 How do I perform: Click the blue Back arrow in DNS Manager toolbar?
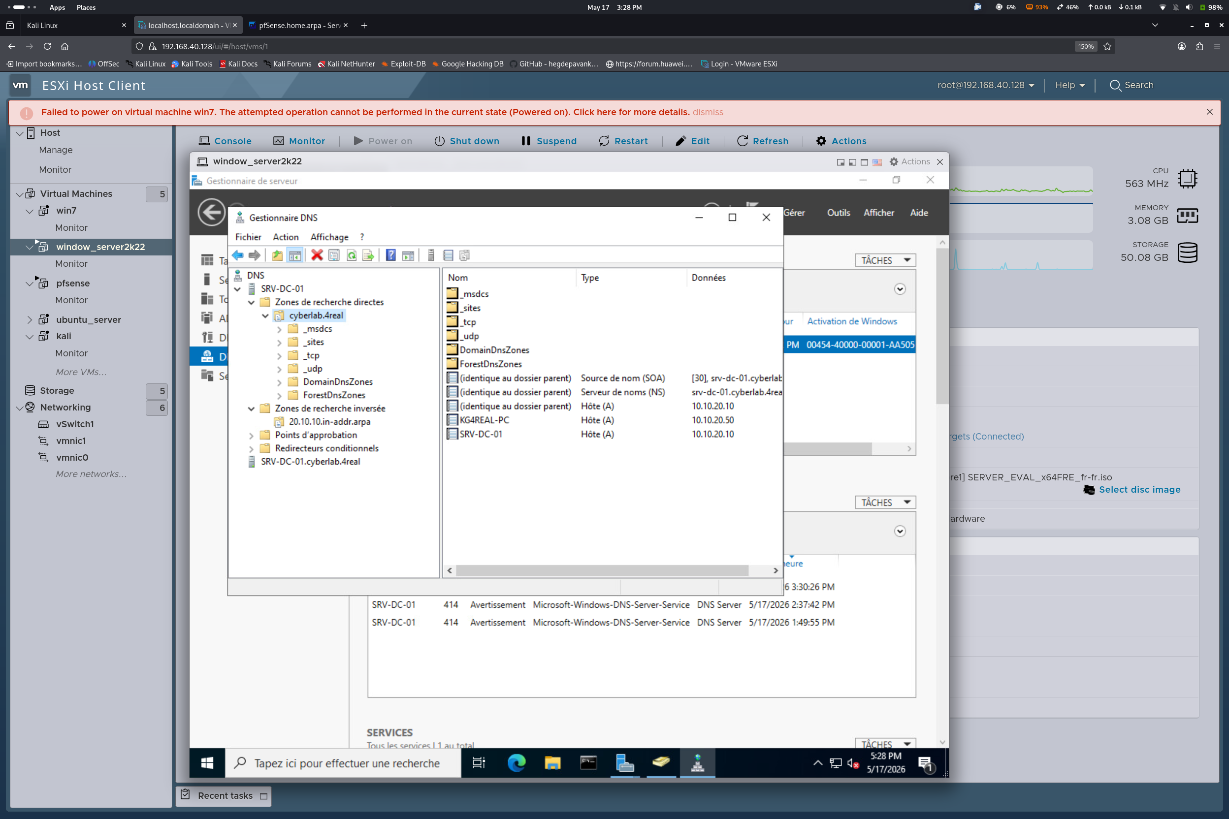[238, 255]
